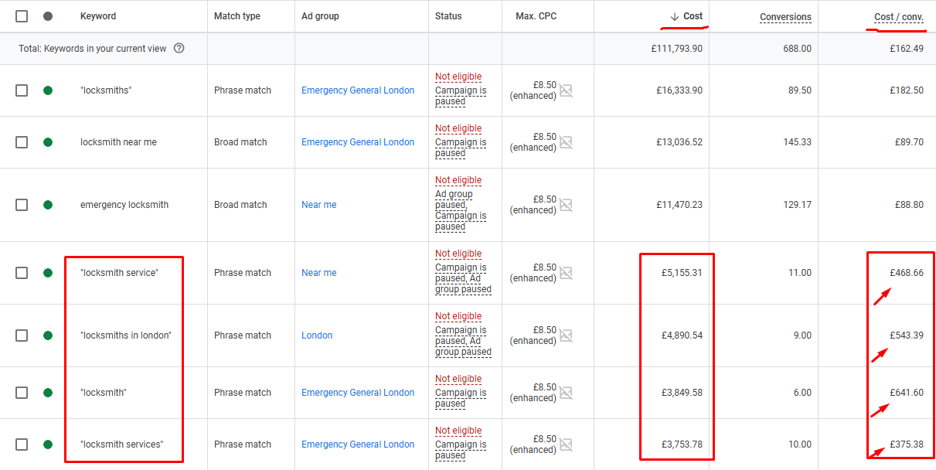
Task: Open Emergency General London ad group in first row
Action: (x=358, y=90)
